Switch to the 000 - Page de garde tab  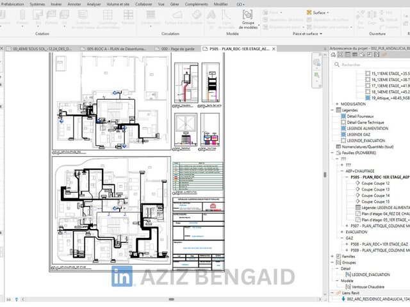click(x=174, y=48)
